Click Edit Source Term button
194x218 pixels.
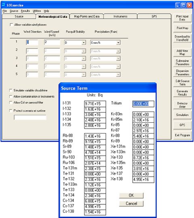click(x=182, y=83)
